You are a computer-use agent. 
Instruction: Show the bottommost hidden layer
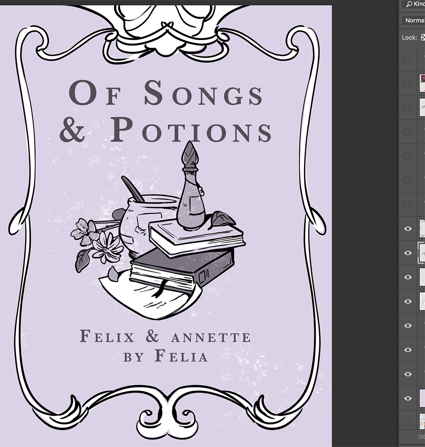click(x=408, y=422)
